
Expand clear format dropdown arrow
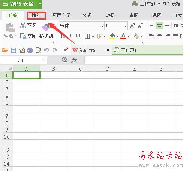click(142, 36)
